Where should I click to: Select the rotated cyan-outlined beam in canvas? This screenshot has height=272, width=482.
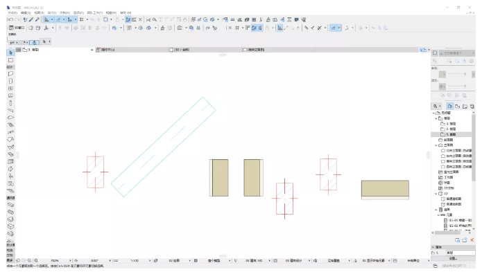pyautogui.click(x=163, y=147)
